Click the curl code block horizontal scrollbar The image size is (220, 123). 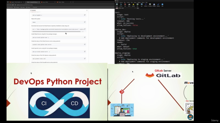tap(56, 31)
